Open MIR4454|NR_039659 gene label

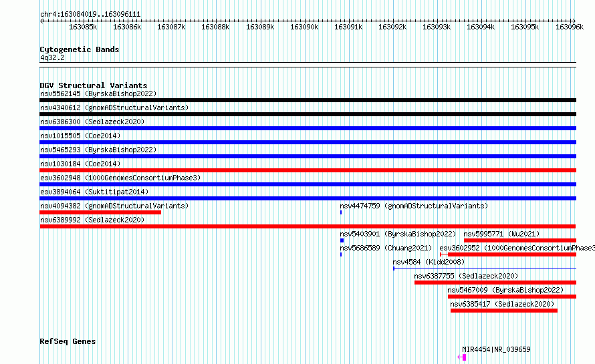point(496,349)
